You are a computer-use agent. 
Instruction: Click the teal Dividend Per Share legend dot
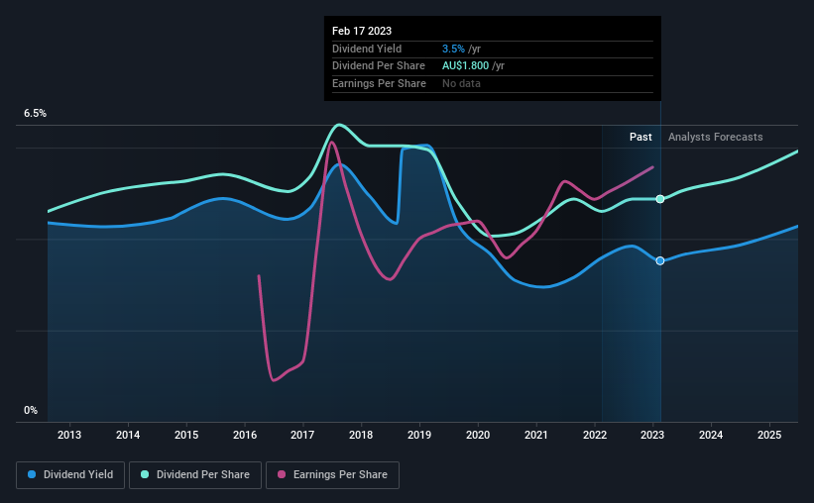click(145, 474)
